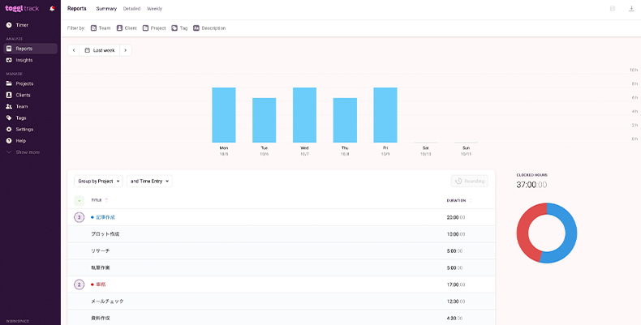Viewport: 641px width, 325px height.
Task: Open the Group by Project dropdown
Action: coord(98,181)
